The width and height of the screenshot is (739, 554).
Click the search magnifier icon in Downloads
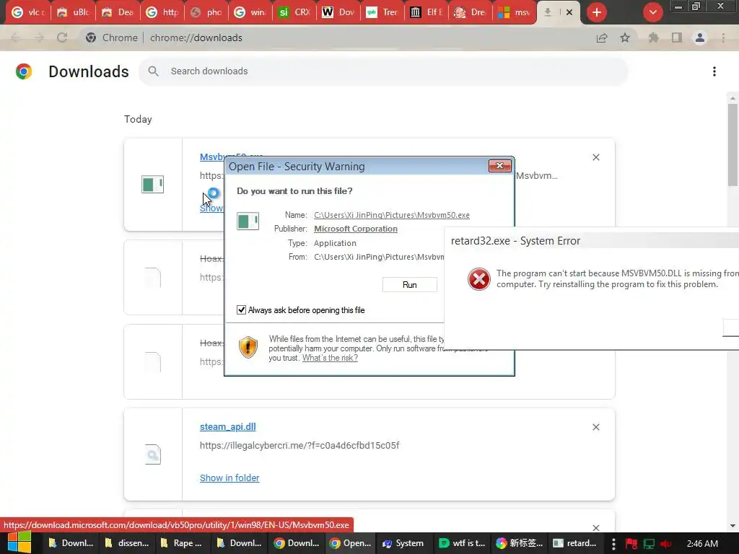(x=153, y=71)
